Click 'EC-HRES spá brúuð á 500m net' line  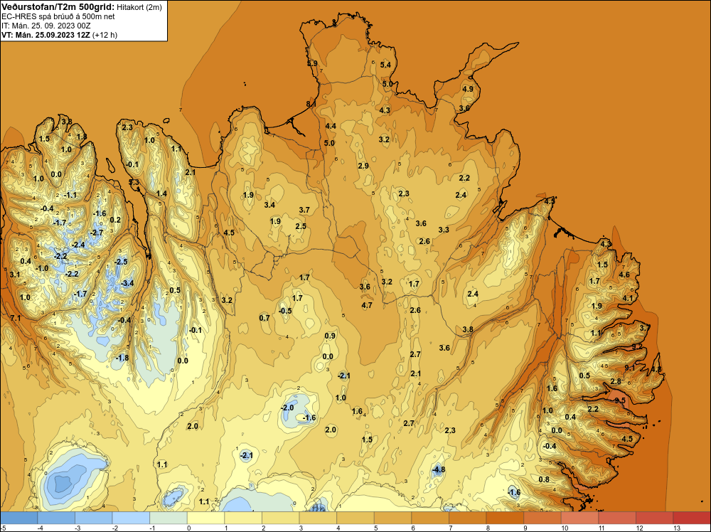click(58, 16)
